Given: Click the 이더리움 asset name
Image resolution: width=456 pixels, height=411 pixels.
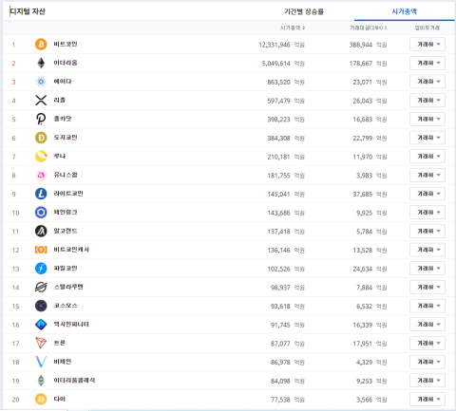Looking at the screenshot, I should click(x=66, y=63).
